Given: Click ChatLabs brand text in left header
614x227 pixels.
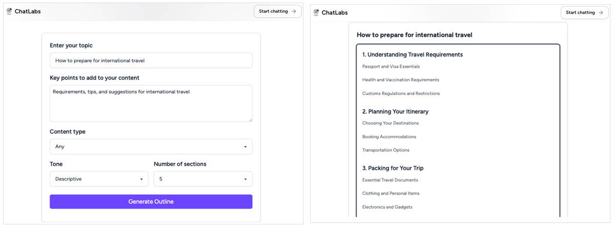Looking at the screenshot, I should (28, 11).
